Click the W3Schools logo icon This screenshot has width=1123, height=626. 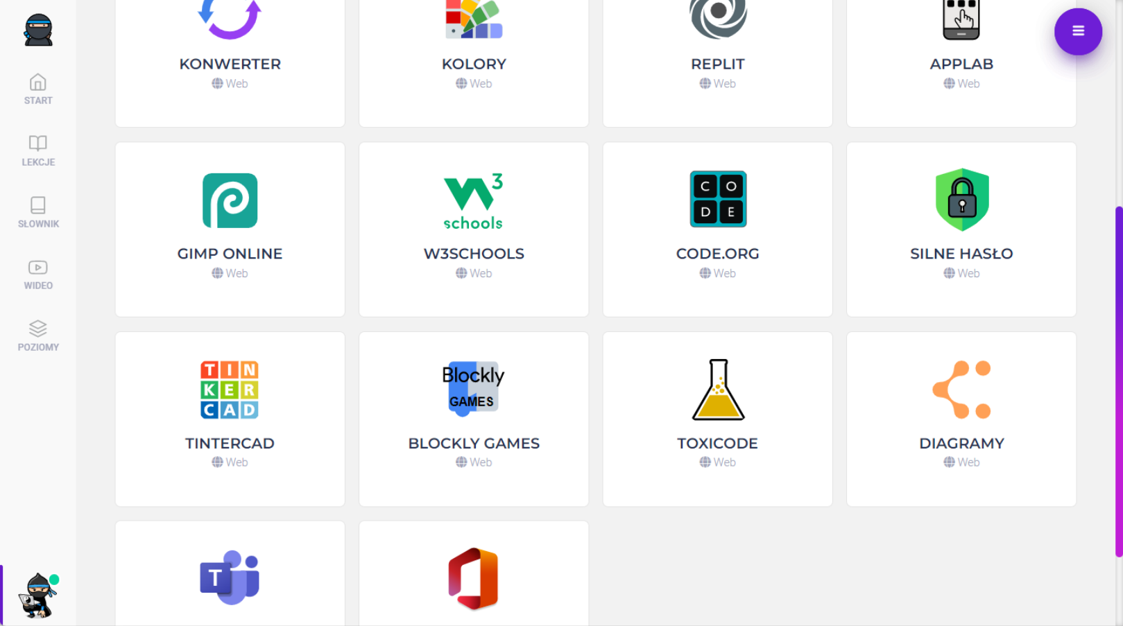pos(474,201)
